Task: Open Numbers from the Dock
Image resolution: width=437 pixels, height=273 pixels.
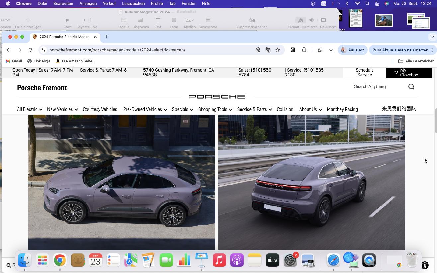Action: click(x=184, y=260)
